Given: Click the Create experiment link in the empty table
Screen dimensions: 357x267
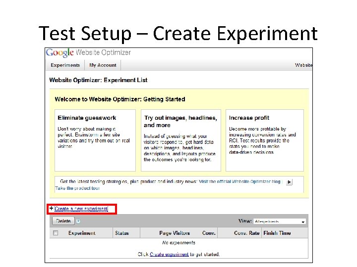Looking at the screenshot, I should click(169, 254).
